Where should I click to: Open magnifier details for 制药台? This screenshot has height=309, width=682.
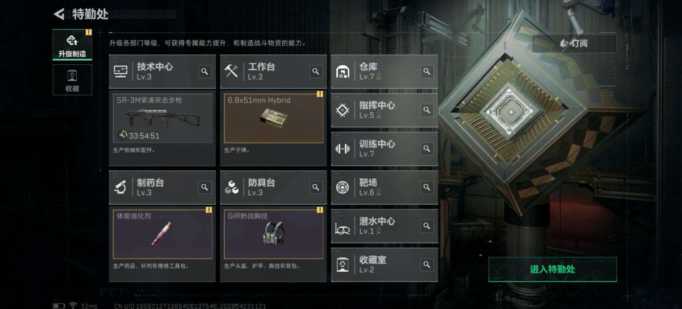[x=205, y=187]
